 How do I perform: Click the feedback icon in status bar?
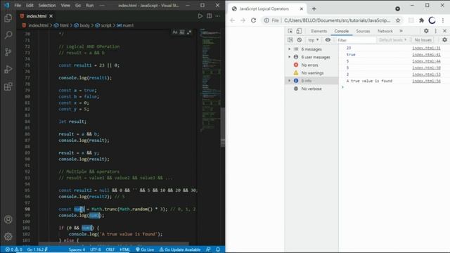[x=208, y=249]
